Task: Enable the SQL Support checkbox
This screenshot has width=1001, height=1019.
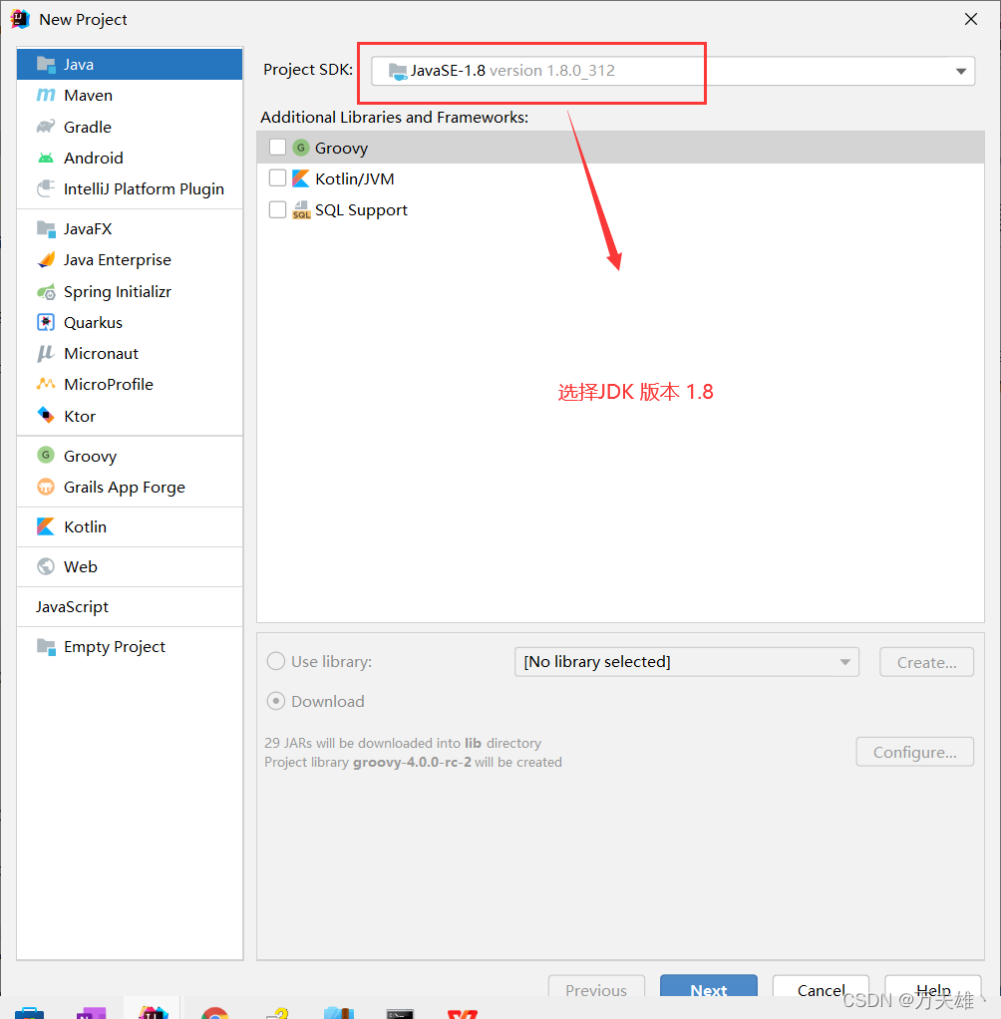Action: (x=277, y=210)
